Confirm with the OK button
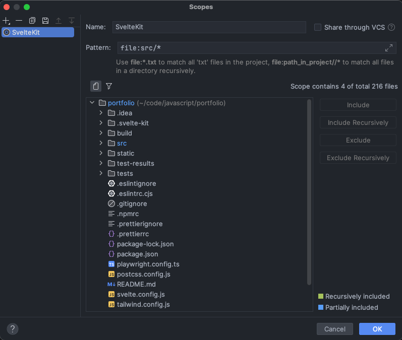This screenshot has height=340, width=402. point(377,329)
